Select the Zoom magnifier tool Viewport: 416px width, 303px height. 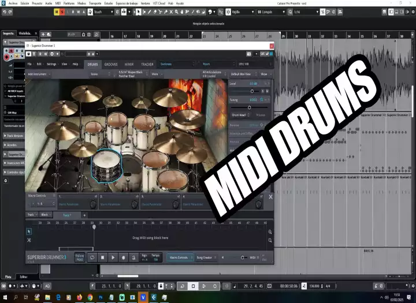click(176, 12)
